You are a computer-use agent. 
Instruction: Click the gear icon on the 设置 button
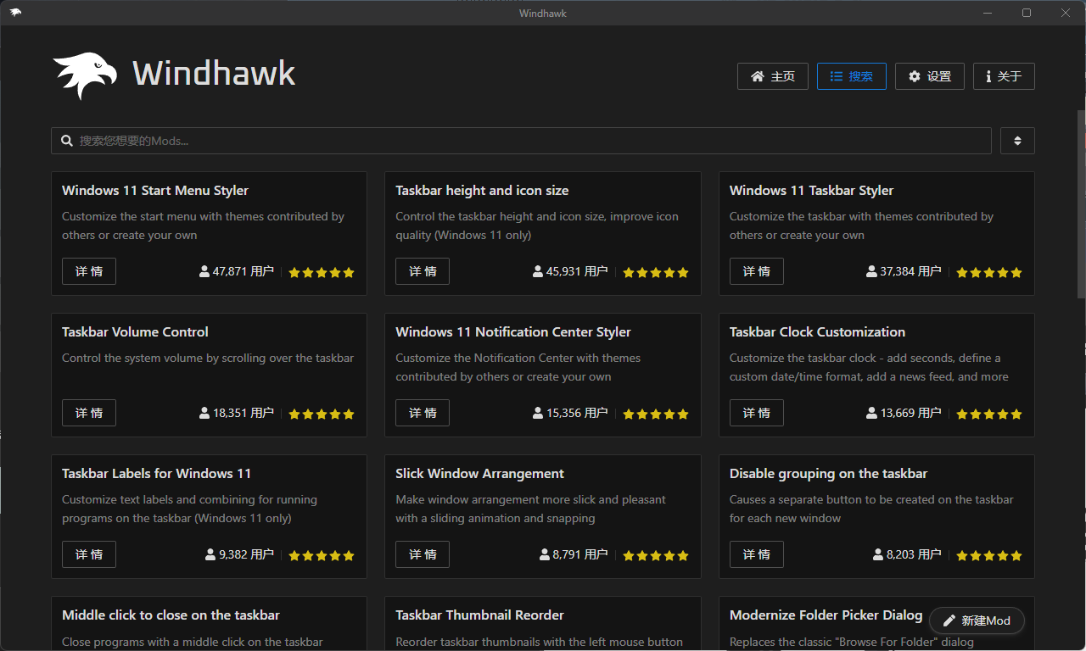[x=915, y=76]
